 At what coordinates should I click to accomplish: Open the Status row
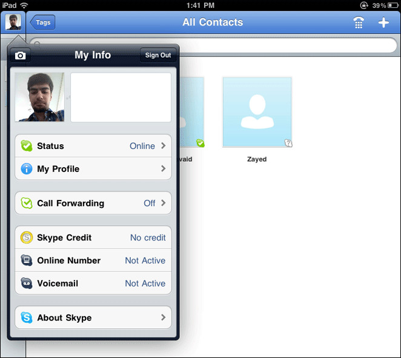point(93,146)
